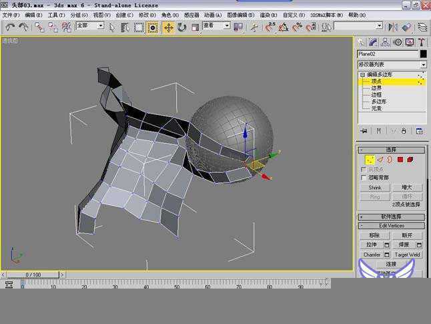Open the 视图(V) menu
This screenshot has width=431, height=324.
(101, 15)
